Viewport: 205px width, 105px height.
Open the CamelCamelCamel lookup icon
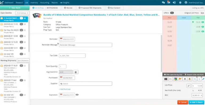click(x=180, y=79)
